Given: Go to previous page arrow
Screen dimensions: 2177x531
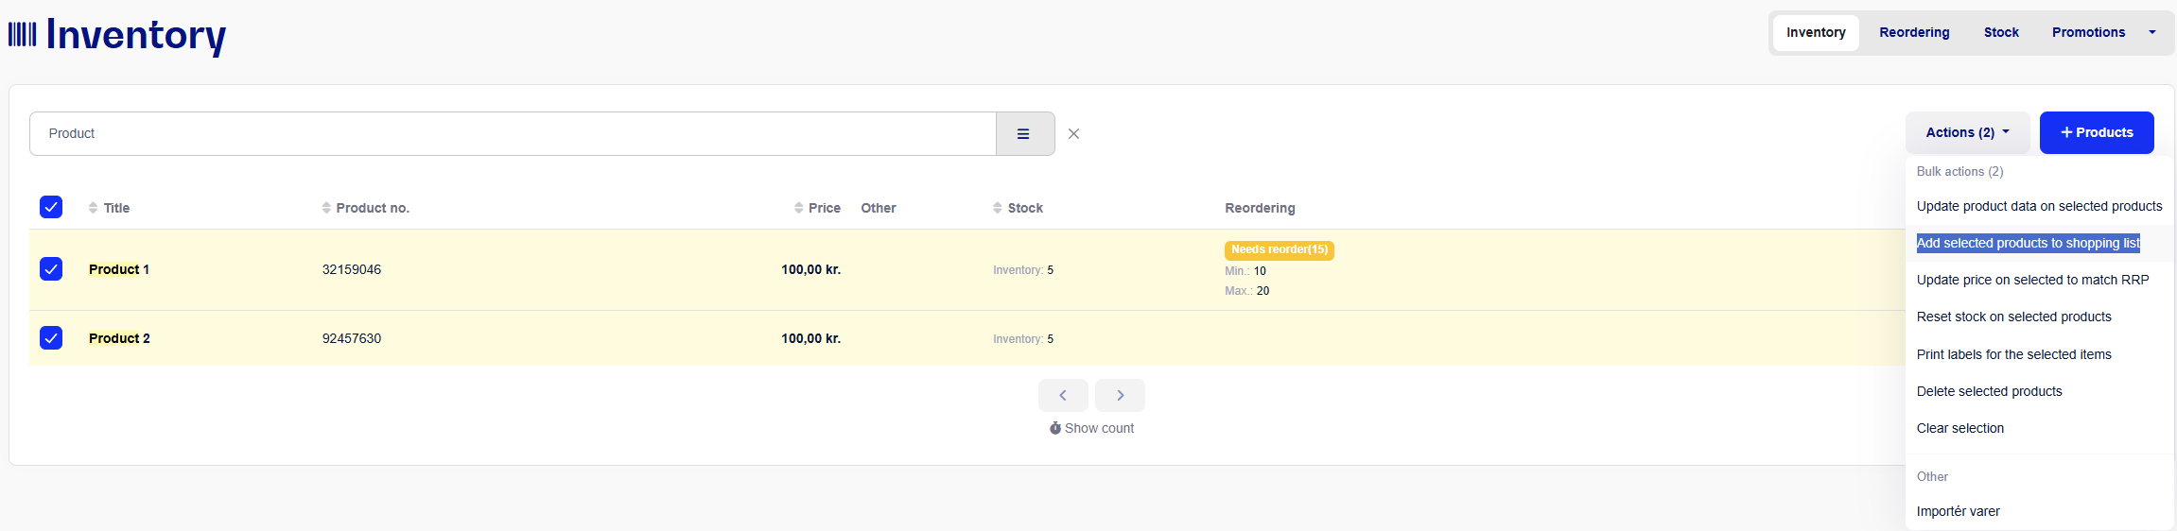Looking at the screenshot, I should click(x=1063, y=396).
